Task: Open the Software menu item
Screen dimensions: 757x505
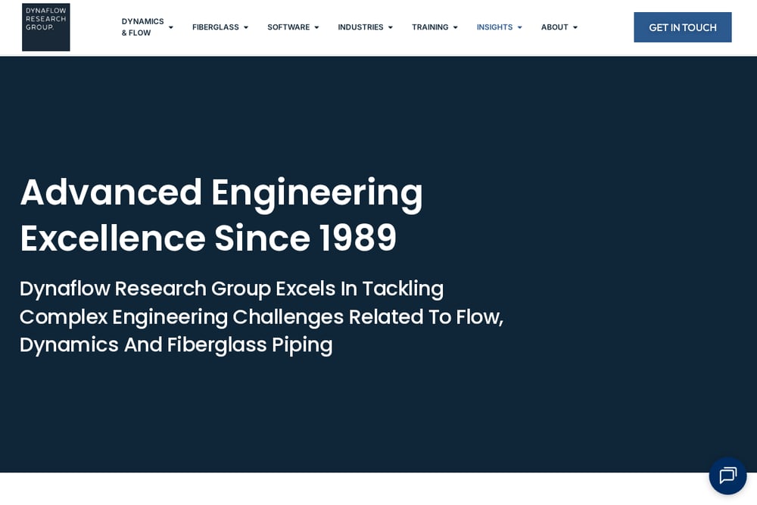Action: pyautogui.click(x=288, y=27)
